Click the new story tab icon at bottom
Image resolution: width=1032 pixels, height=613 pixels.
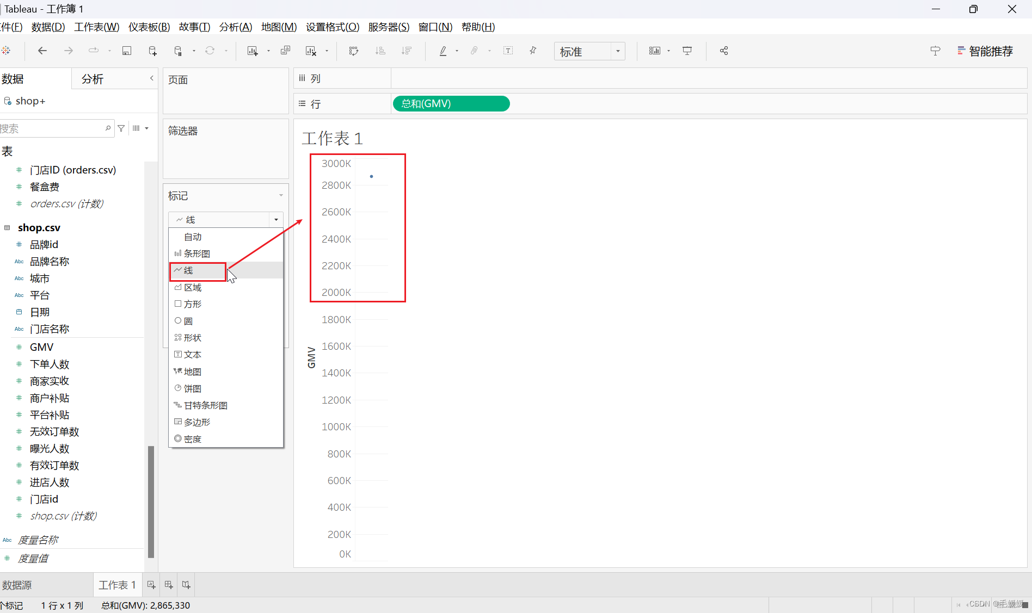point(186,585)
